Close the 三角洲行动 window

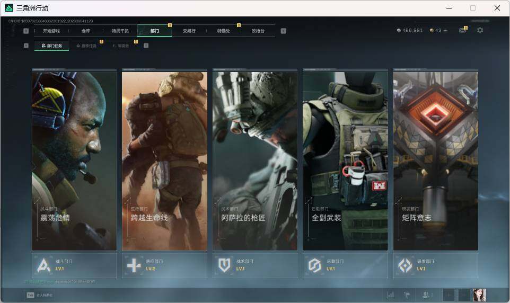click(x=497, y=8)
